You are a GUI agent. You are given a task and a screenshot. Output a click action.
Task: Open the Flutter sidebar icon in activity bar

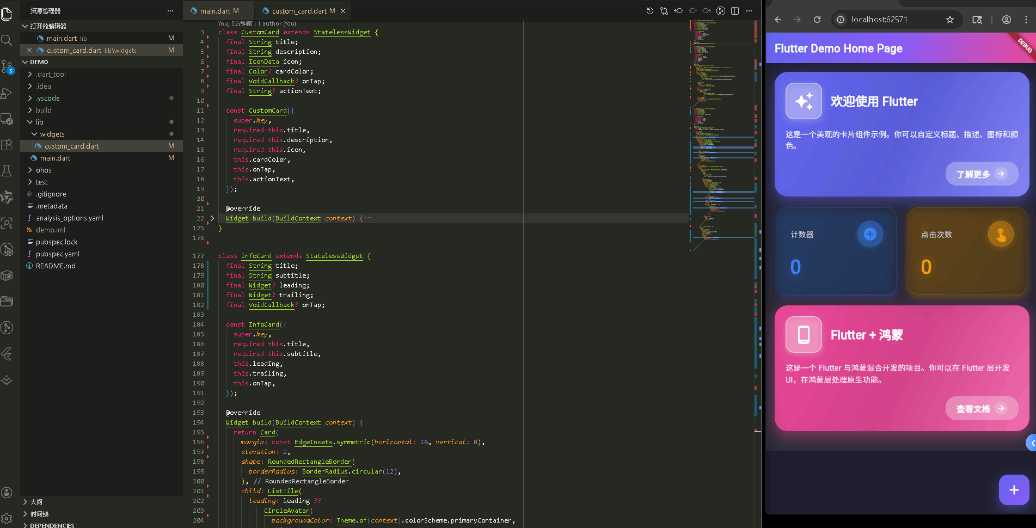click(x=7, y=354)
